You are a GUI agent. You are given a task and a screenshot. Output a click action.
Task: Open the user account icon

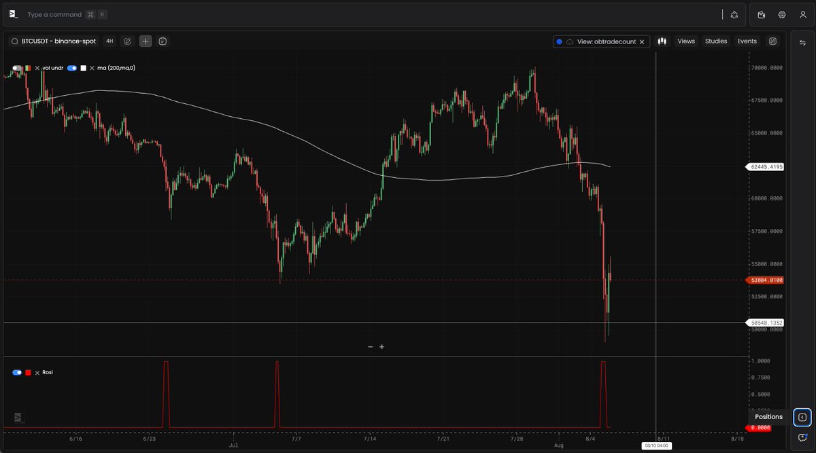pyautogui.click(x=802, y=14)
